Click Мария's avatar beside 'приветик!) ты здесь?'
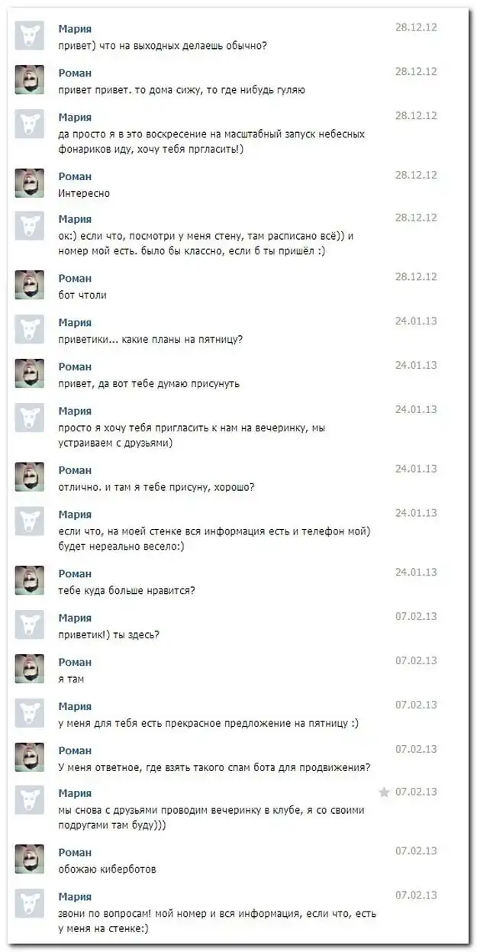477x952 pixels. pos(29,624)
